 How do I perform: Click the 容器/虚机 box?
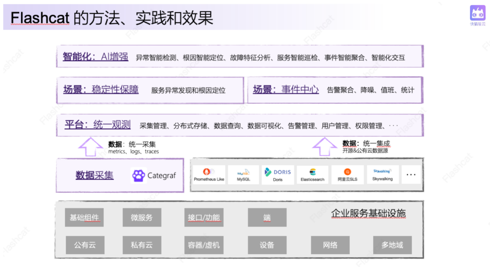[204, 245]
